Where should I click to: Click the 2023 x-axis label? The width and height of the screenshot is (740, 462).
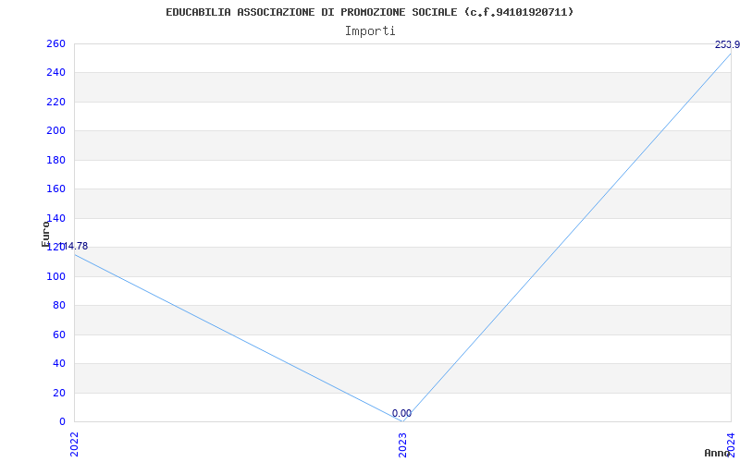click(x=402, y=444)
